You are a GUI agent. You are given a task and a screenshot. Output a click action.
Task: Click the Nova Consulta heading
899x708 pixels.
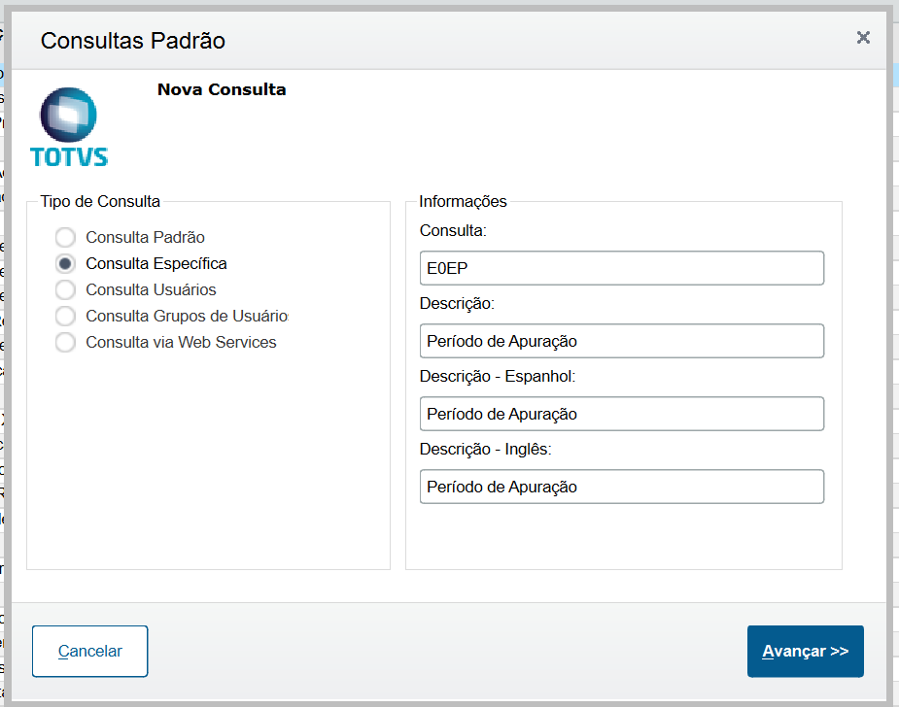pos(222,90)
